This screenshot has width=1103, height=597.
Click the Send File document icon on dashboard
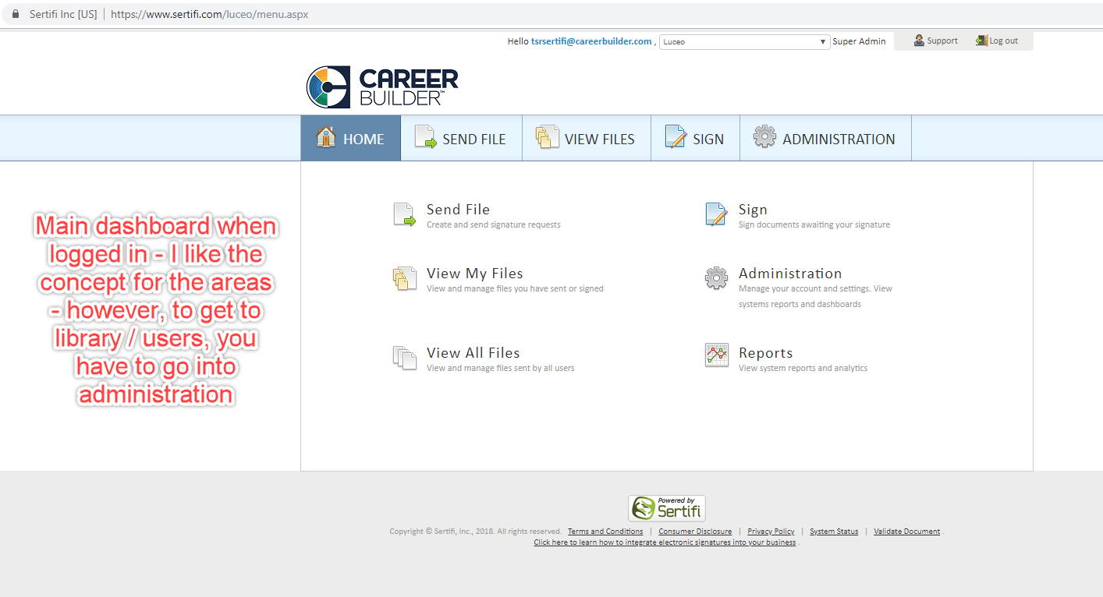[405, 215]
